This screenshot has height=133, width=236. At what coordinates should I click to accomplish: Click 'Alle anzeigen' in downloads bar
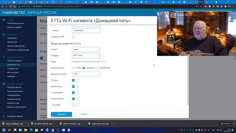tap(225, 123)
